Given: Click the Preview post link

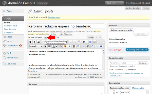Looking at the screenshot, I should pos(54,17).
